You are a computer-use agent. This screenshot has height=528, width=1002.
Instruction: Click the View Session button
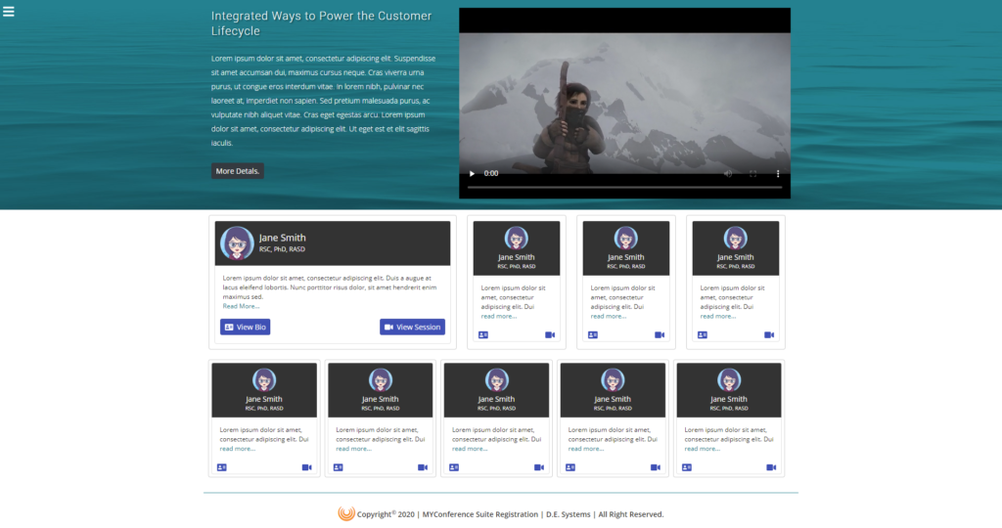coord(412,327)
